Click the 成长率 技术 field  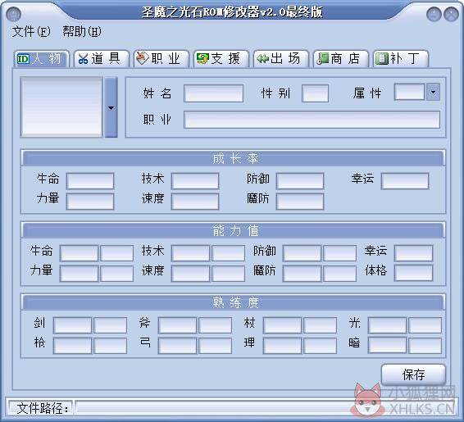[195, 181]
